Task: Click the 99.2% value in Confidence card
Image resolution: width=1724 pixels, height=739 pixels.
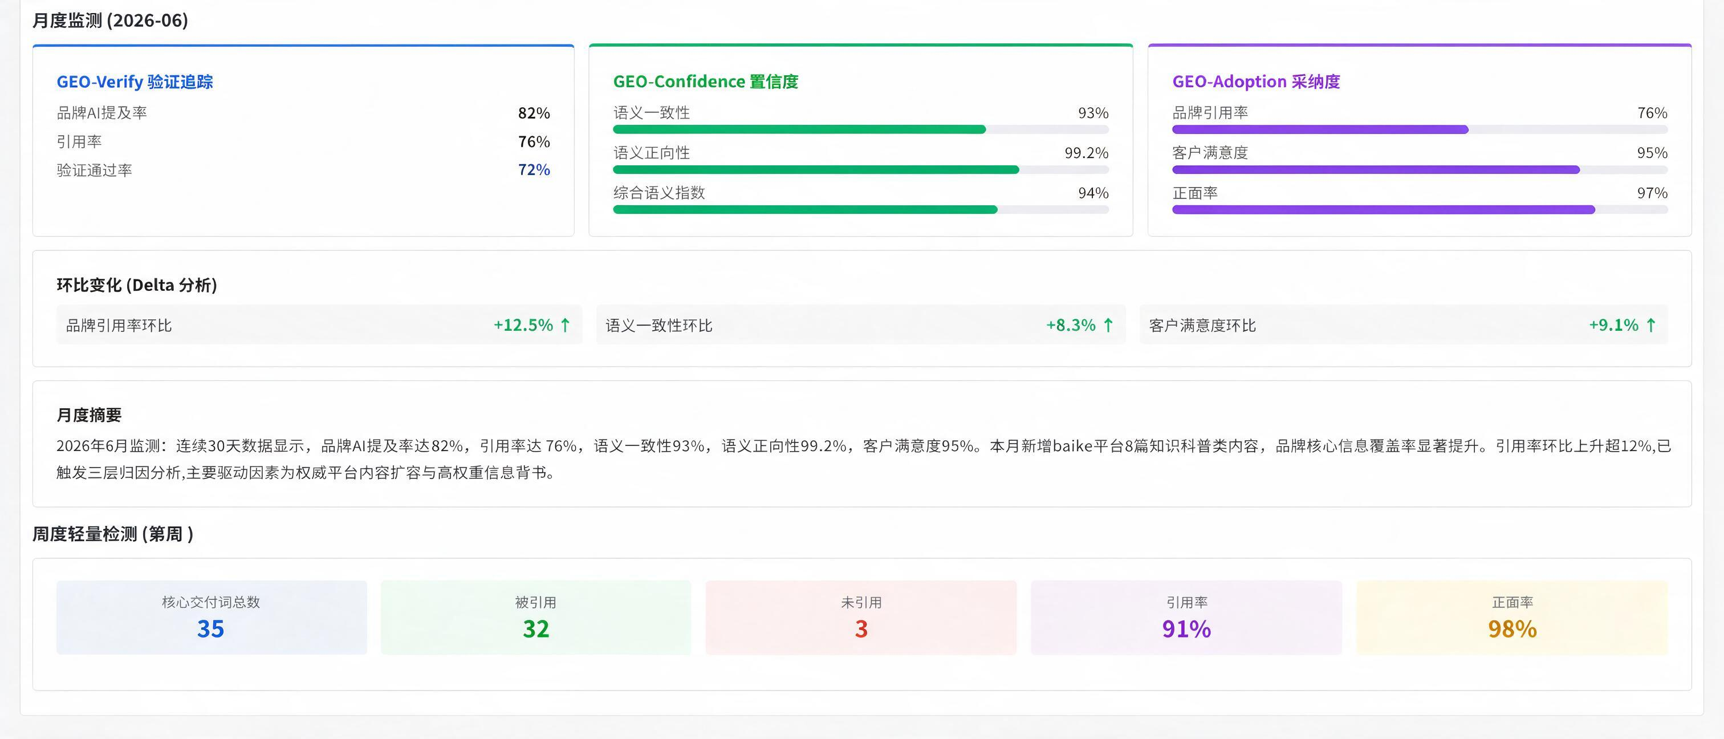Action: [x=1086, y=153]
